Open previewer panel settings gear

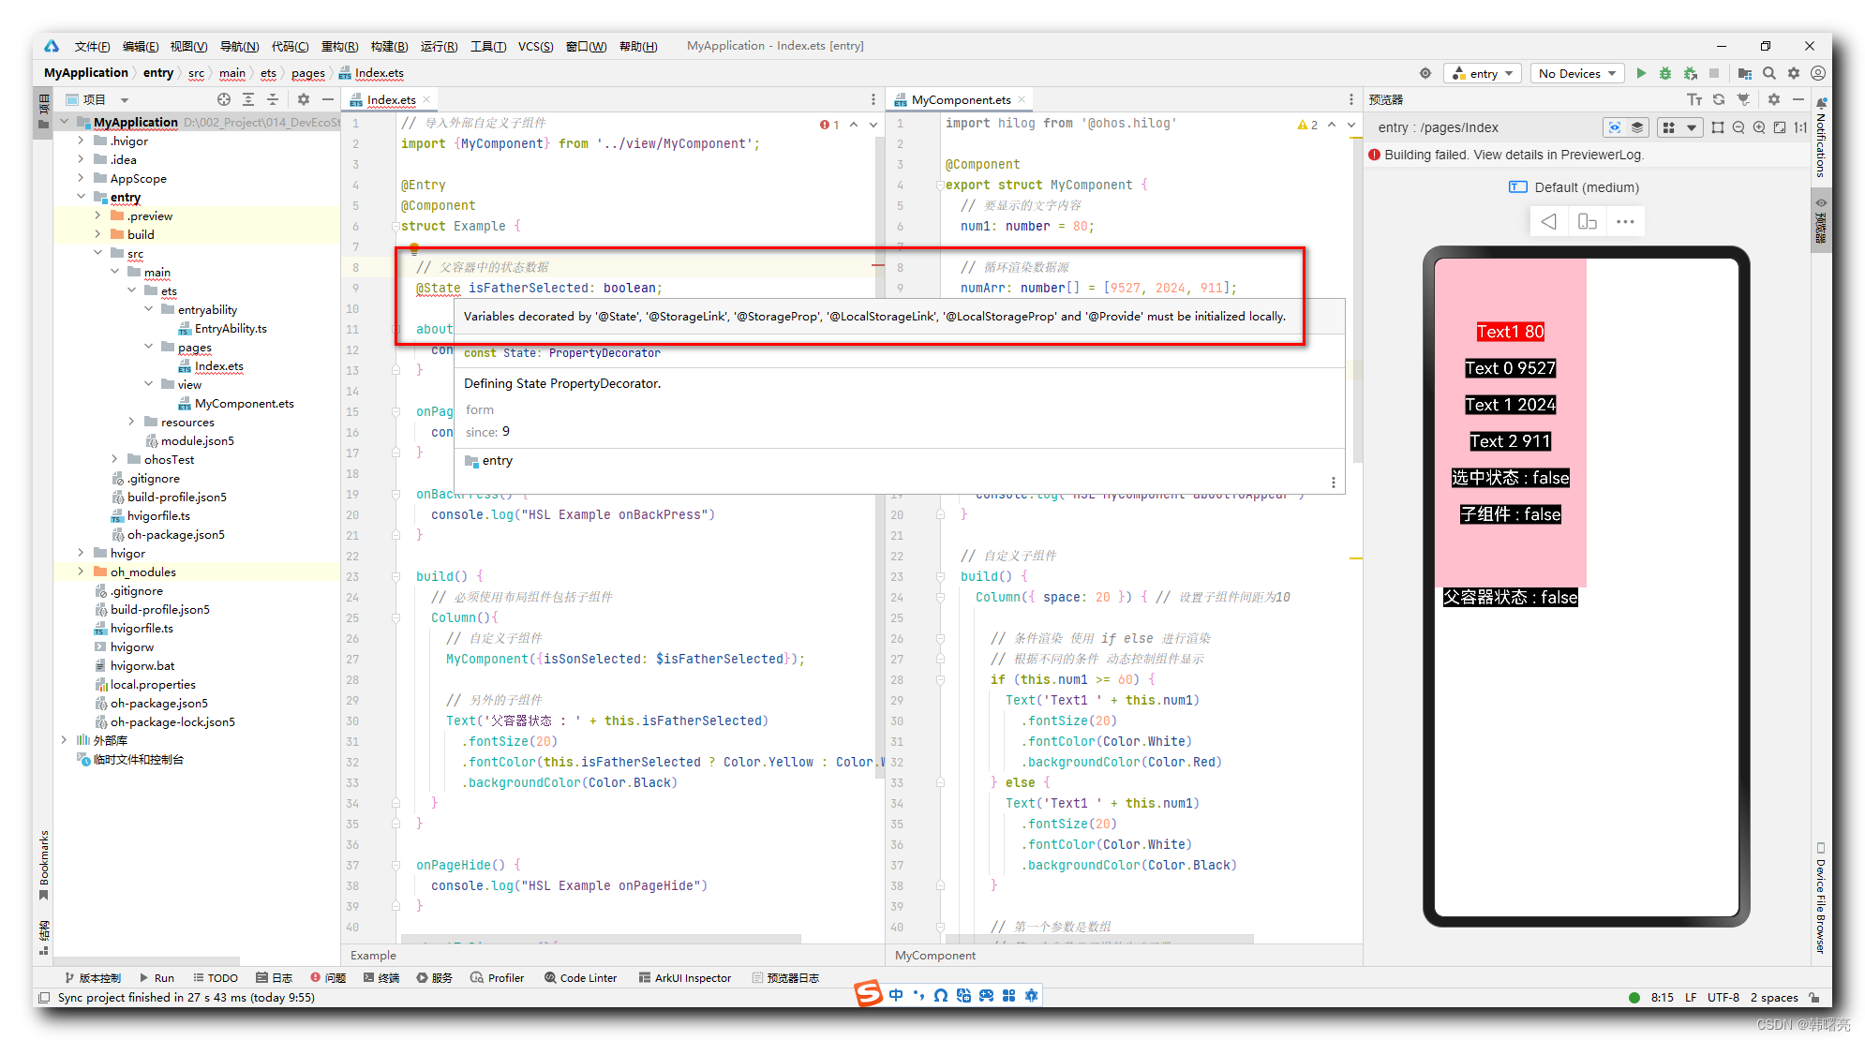coord(1774,99)
